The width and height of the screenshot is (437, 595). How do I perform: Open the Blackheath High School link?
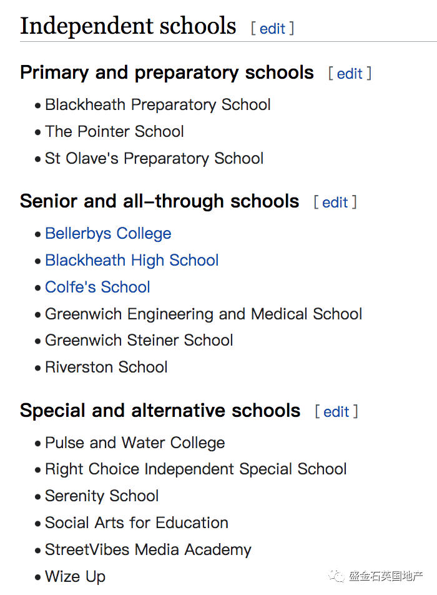tap(132, 261)
